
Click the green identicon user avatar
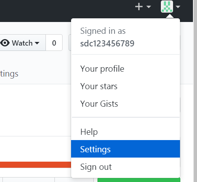167,7
